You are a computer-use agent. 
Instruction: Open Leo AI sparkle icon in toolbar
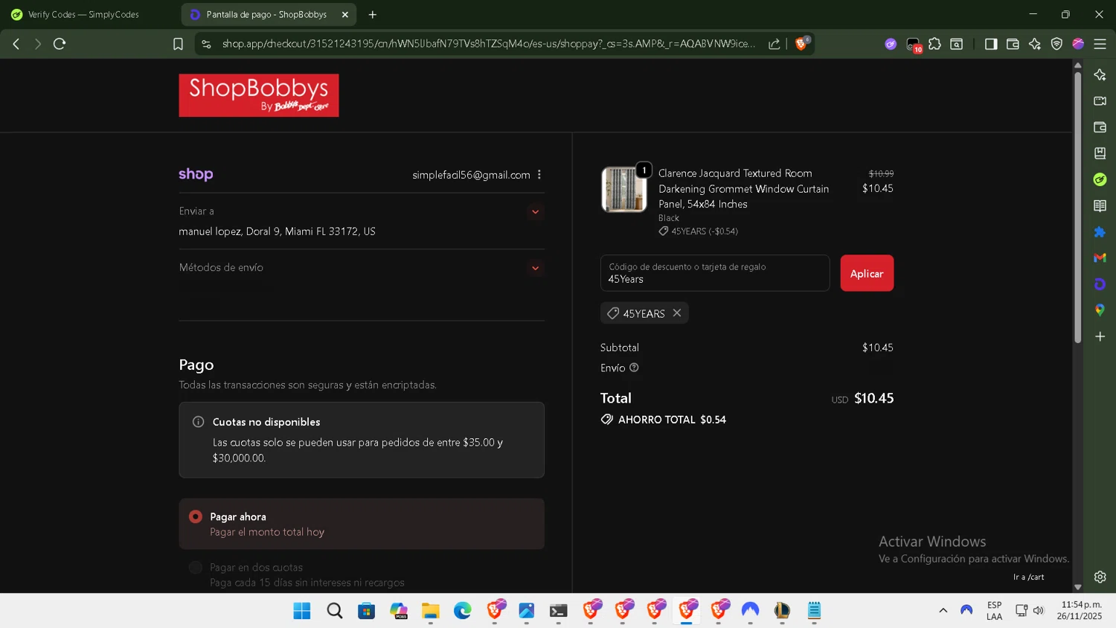[1035, 44]
